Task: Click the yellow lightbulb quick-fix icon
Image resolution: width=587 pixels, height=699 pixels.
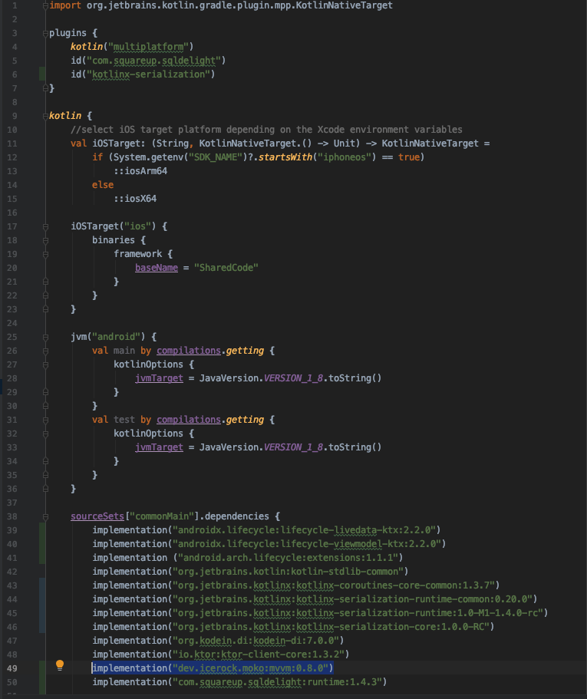Action: pos(60,665)
